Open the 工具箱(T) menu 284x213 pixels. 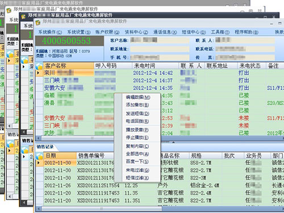(x=220, y=32)
